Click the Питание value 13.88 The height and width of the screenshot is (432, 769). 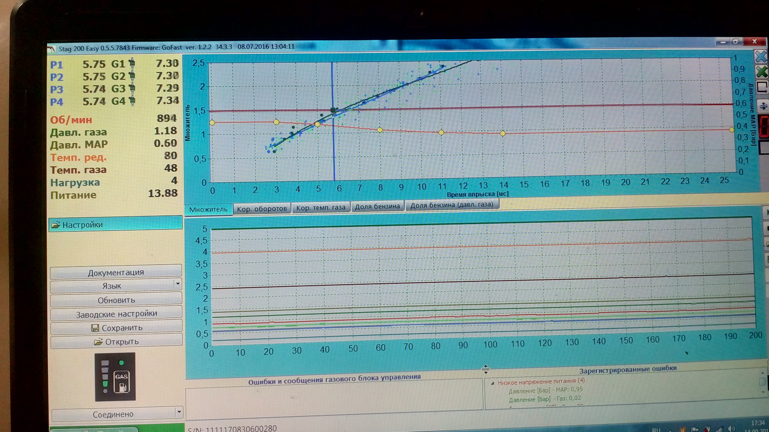click(x=163, y=193)
